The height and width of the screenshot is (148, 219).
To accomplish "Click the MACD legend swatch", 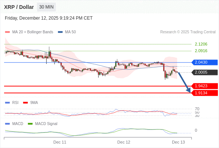I will coord(7,124).
